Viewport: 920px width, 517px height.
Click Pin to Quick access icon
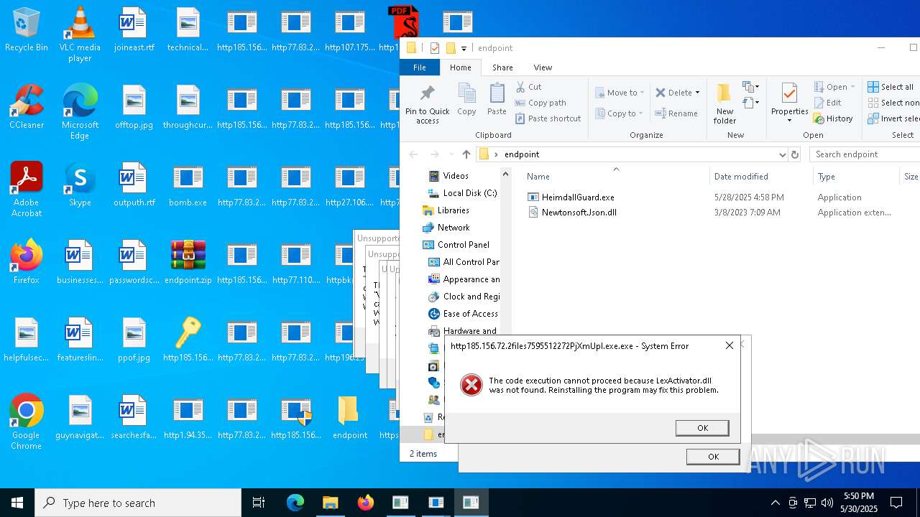point(427,104)
